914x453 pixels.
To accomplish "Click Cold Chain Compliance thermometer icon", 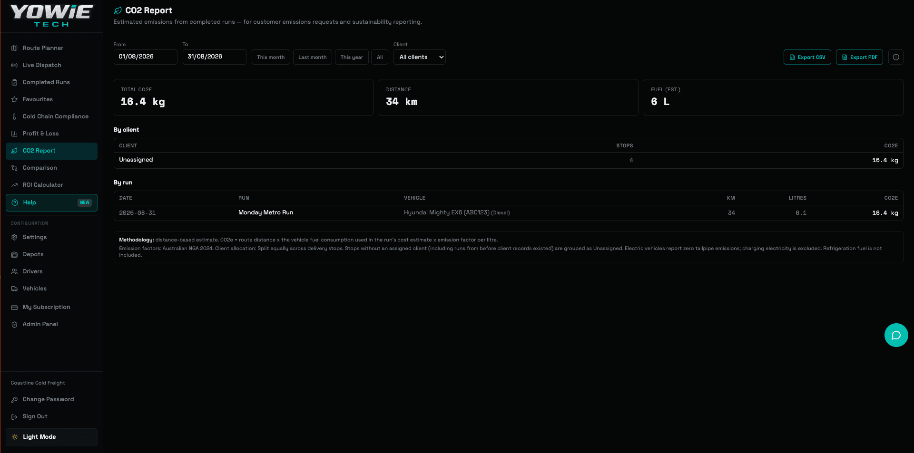I will pos(14,116).
